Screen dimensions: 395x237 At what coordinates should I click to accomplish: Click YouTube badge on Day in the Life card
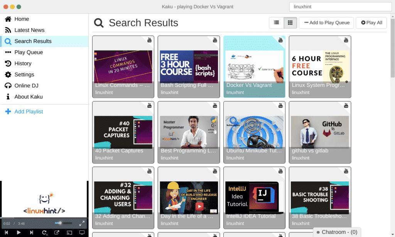(x=215, y=171)
